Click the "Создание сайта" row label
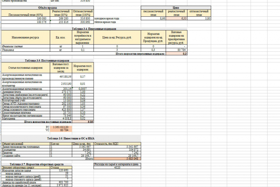The width and height of the screenshot is (280, 187). click(26, 156)
